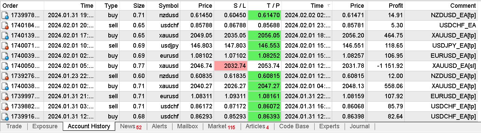This screenshot has height=133, width=481.
Task: Select the -1 151.92 profit cell
Action: click(386, 66)
